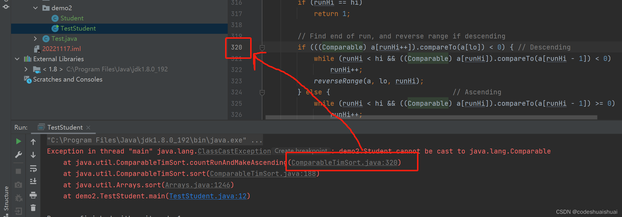This screenshot has width=622, height=217.
Task: Click the '// Descending' comment
Action: pyautogui.click(x=544, y=47)
